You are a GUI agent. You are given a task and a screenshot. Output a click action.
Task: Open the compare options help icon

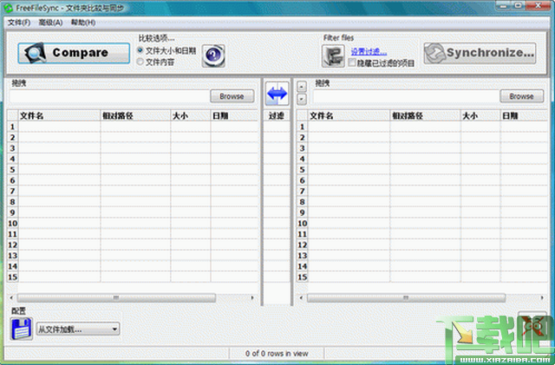click(213, 55)
